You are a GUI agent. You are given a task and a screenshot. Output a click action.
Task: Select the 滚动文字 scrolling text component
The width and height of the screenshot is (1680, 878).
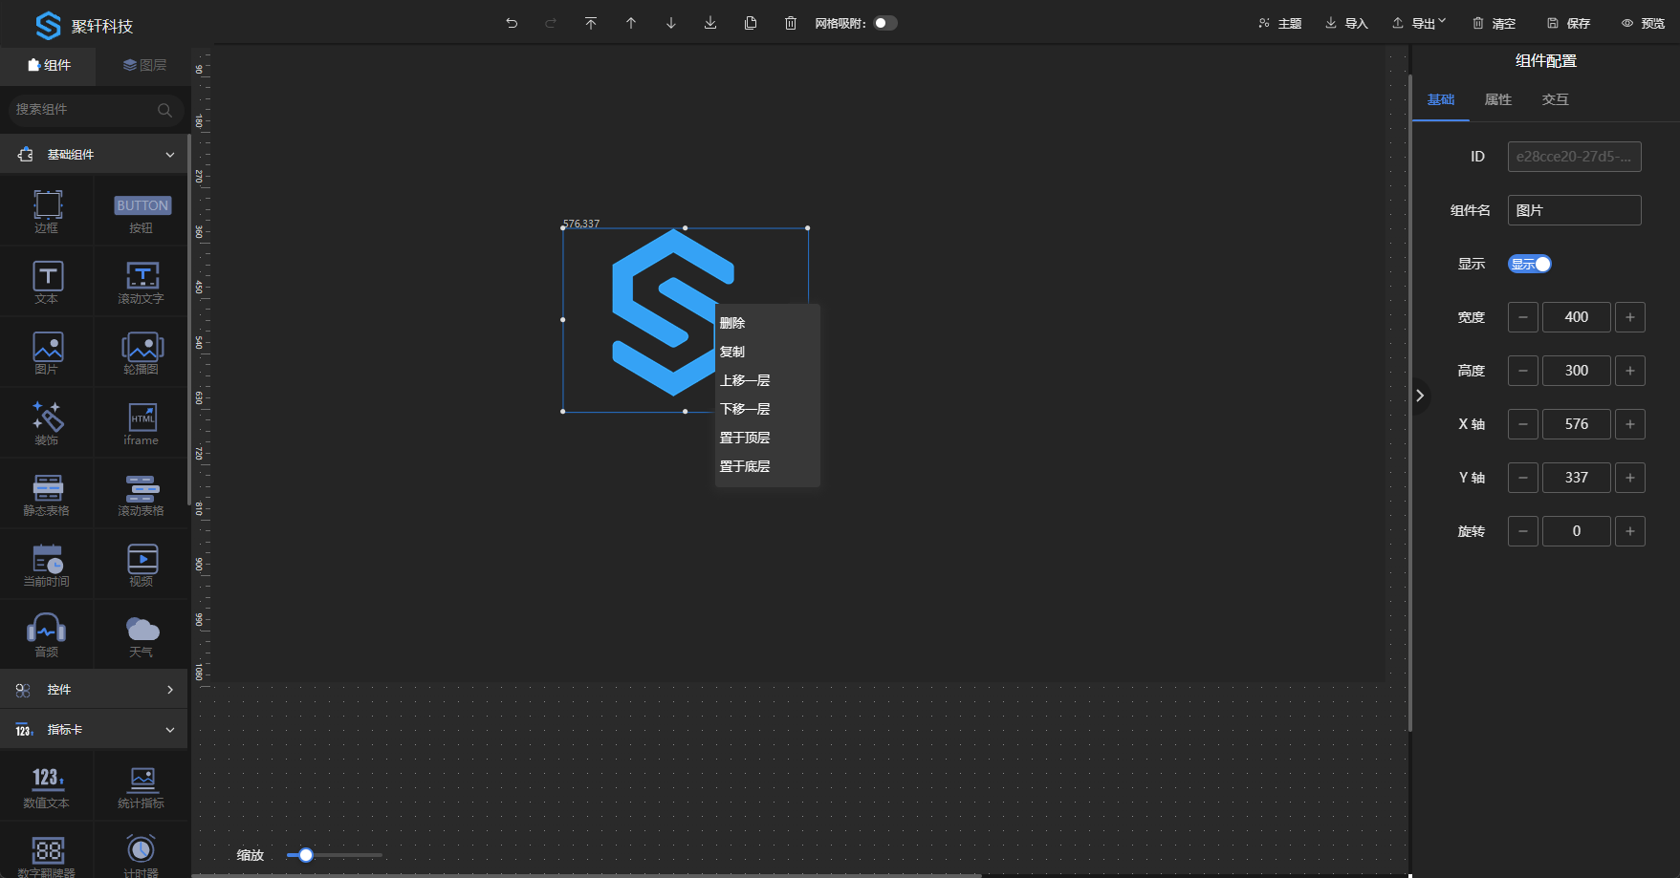click(142, 282)
